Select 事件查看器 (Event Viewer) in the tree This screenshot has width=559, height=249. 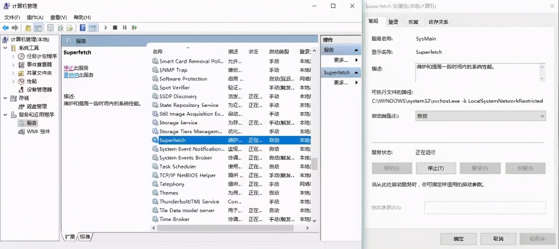click(39, 64)
